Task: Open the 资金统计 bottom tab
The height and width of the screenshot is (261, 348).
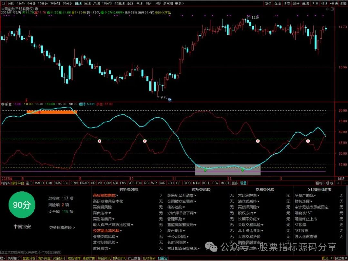Action: [59, 258]
